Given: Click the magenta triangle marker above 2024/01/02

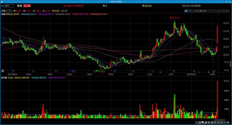Looking at the screenshot, I should click(199, 72).
